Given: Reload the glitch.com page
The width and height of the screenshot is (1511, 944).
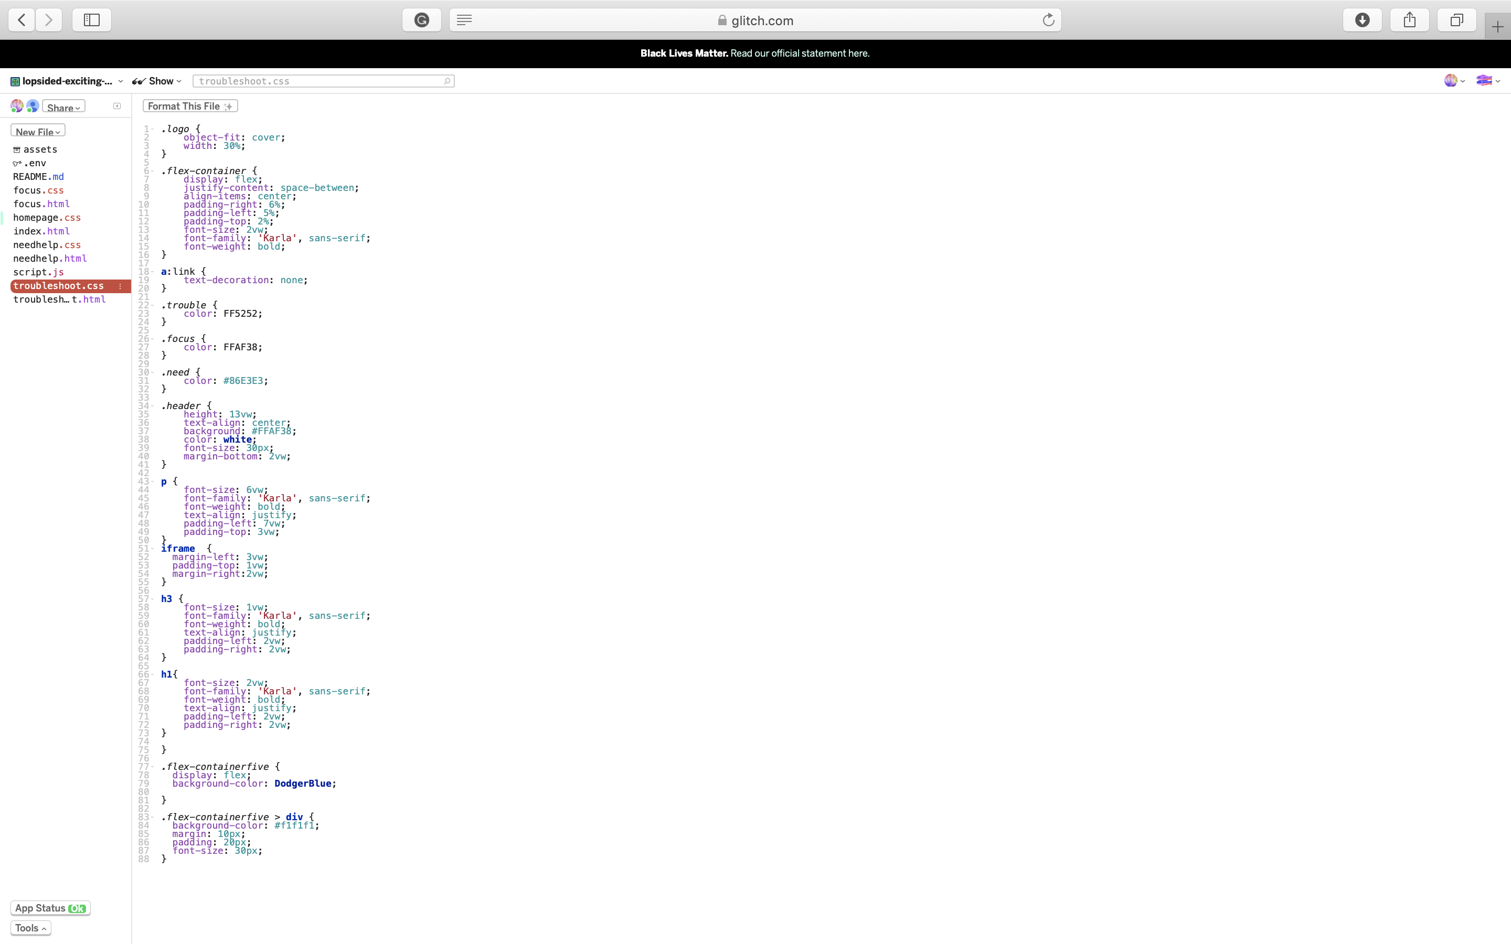Looking at the screenshot, I should 1048,20.
